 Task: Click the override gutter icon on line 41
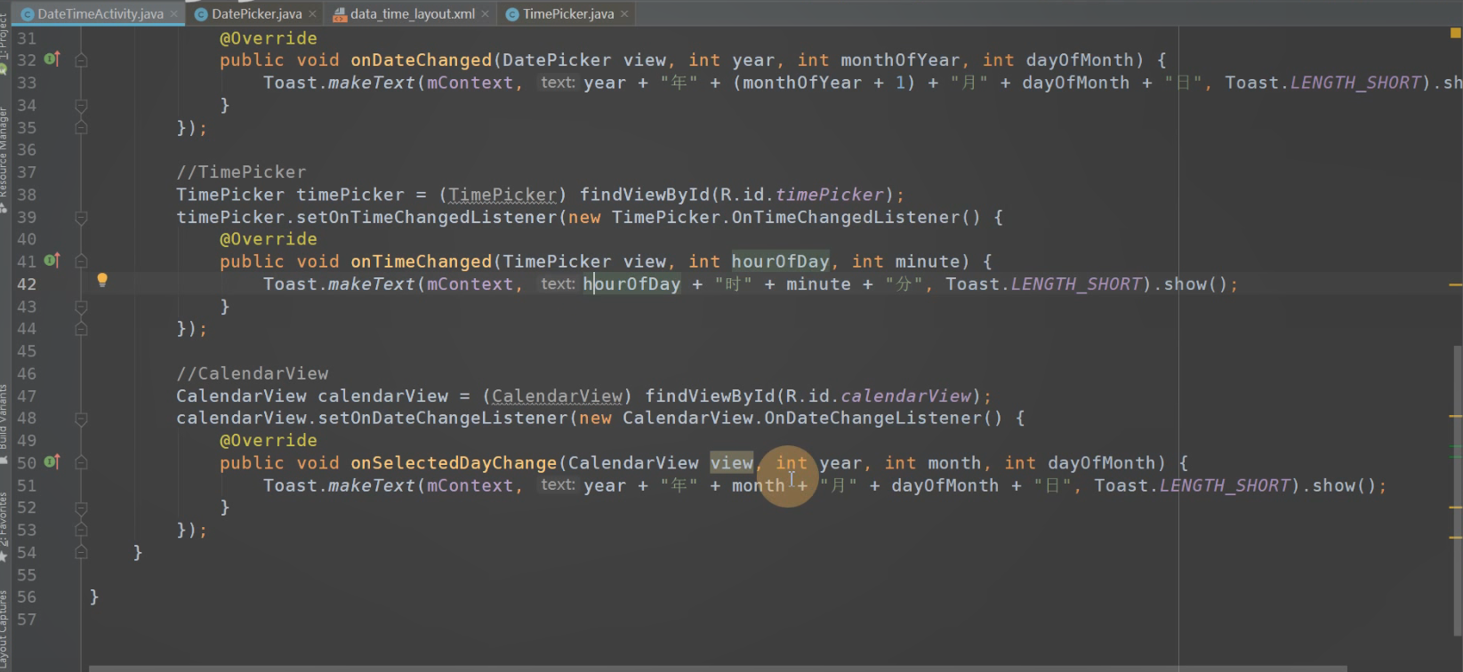52,260
